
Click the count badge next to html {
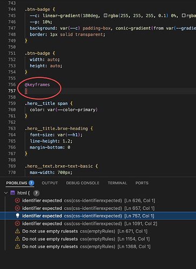pos(36,193)
